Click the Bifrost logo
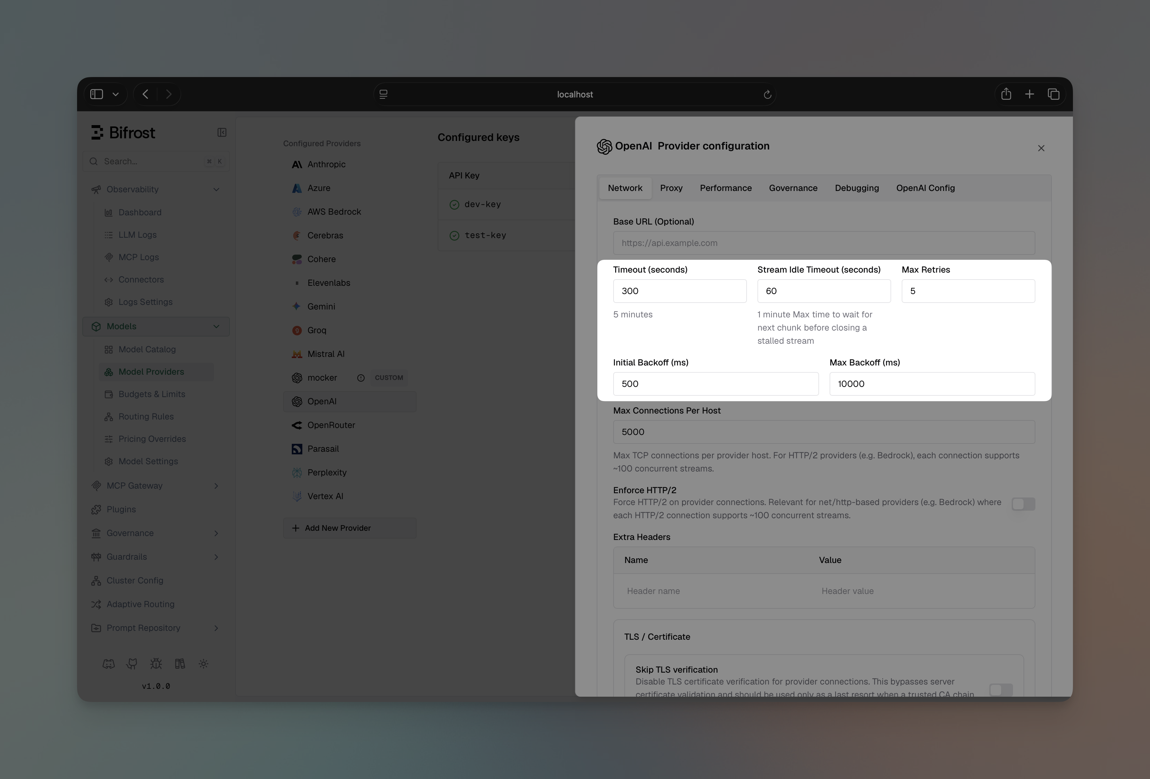The width and height of the screenshot is (1150, 779). point(123,133)
